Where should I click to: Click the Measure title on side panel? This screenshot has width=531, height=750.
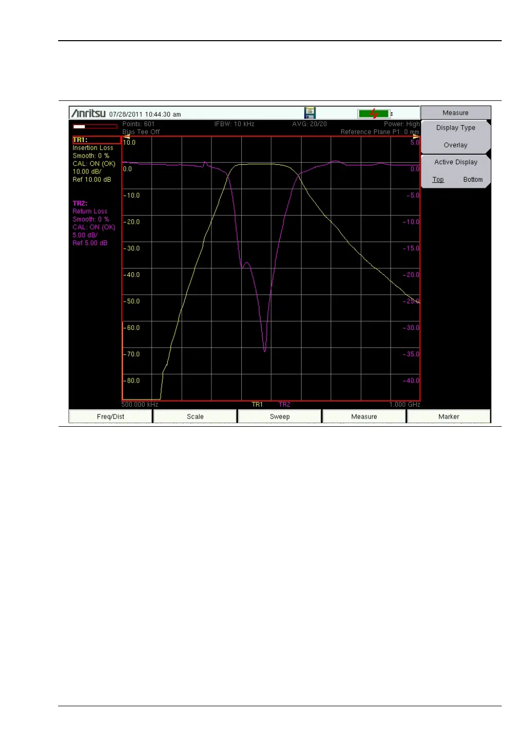(x=455, y=113)
